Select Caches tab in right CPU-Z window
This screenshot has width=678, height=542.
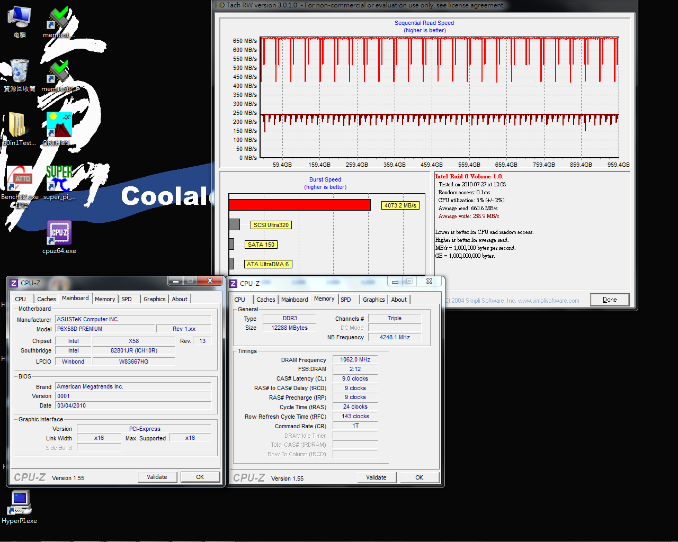coord(266,300)
